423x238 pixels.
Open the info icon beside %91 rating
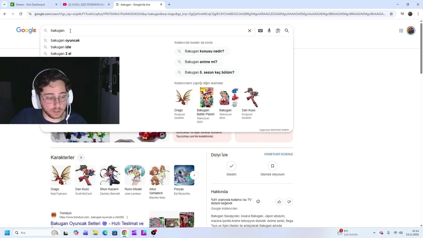(258, 202)
